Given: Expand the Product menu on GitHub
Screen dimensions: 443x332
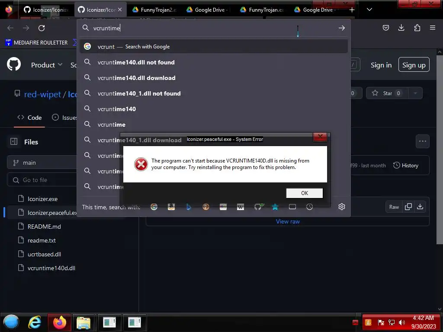Looking at the screenshot, I should click(47, 65).
